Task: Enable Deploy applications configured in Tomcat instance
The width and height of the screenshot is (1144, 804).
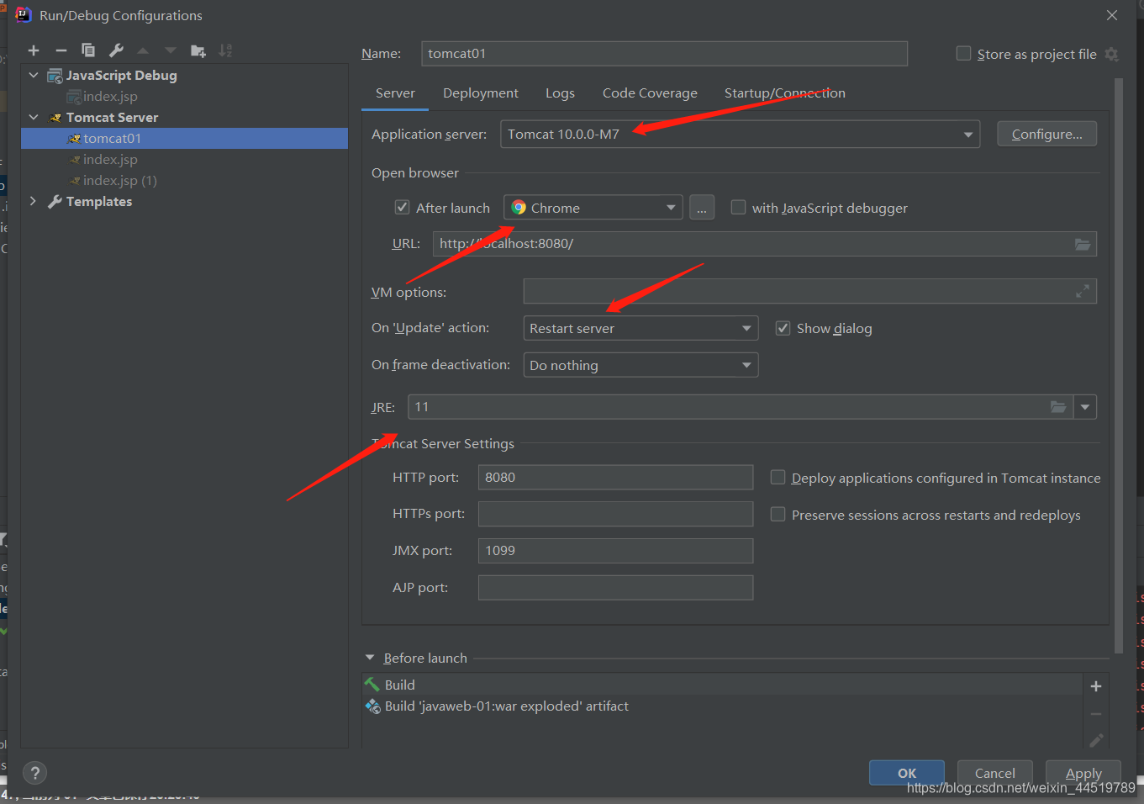Action: click(778, 478)
